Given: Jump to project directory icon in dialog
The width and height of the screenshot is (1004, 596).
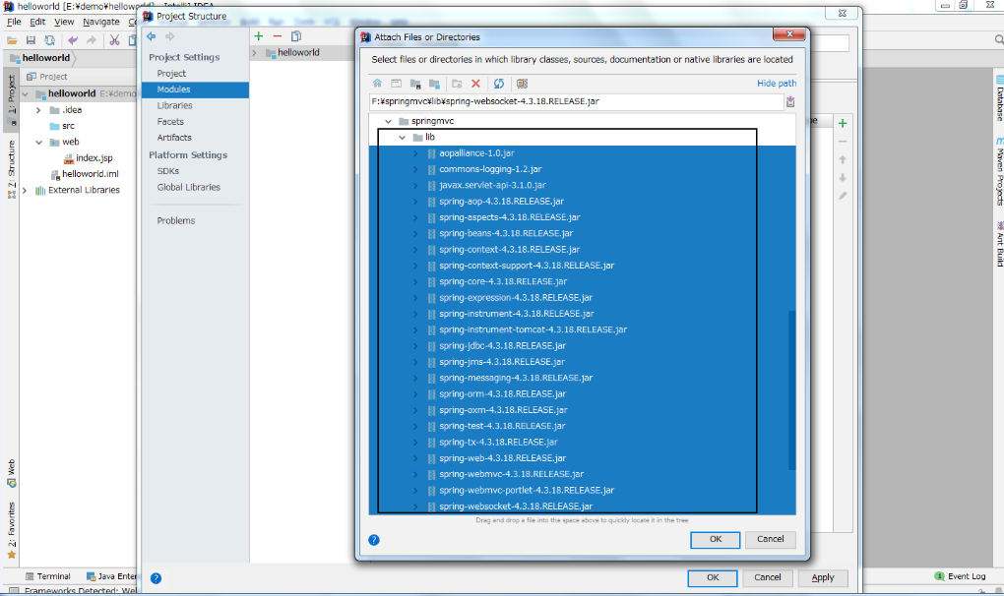Looking at the screenshot, I should pos(415,84).
